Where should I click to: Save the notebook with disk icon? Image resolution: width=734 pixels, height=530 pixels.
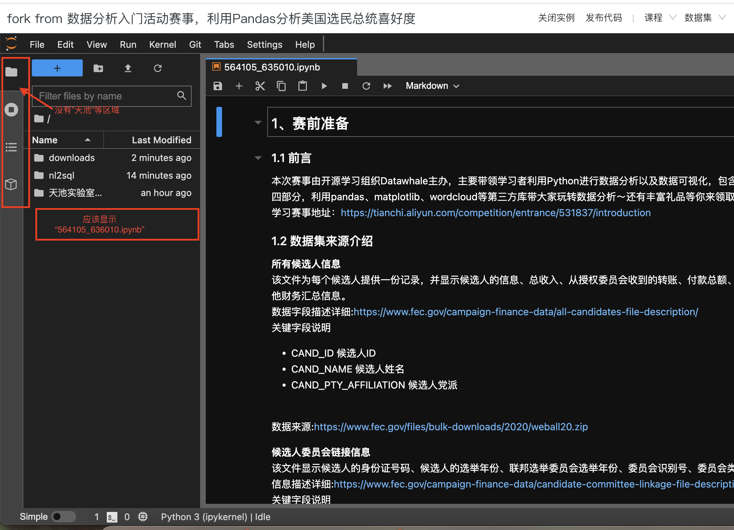coord(218,86)
